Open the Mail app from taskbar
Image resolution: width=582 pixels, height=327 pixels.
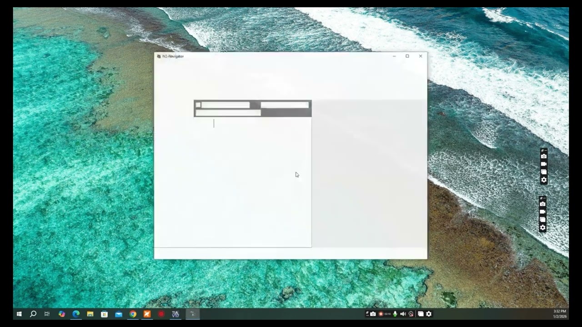(x=119, y=314)
